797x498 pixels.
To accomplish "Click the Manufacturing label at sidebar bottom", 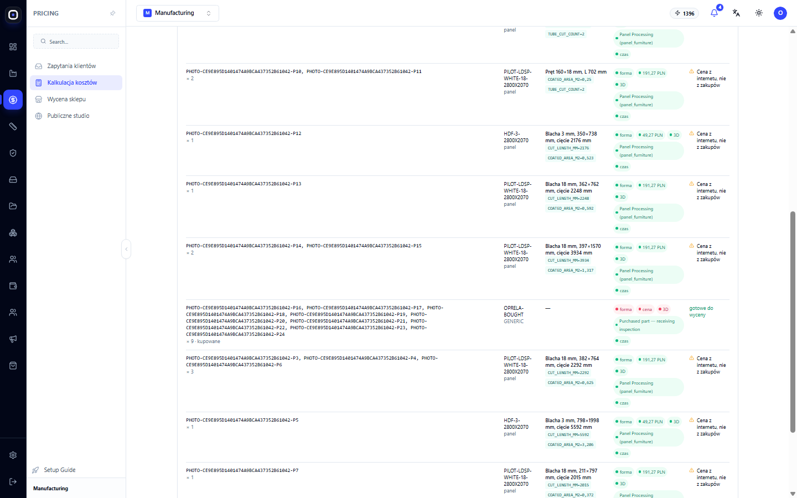I will 51,489.
